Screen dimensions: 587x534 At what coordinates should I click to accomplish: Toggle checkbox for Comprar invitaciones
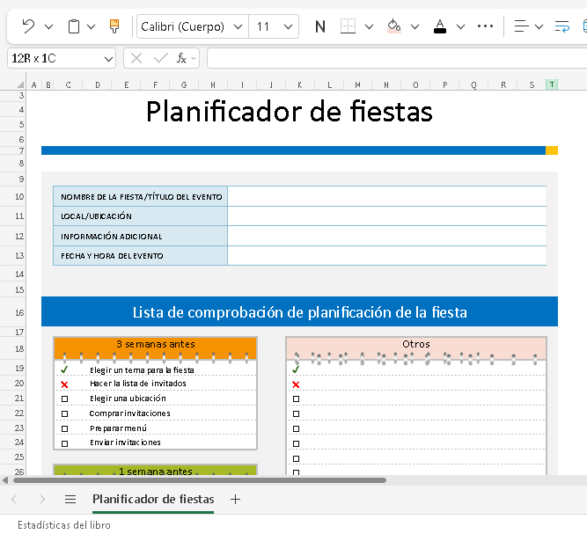click(64, 413)
